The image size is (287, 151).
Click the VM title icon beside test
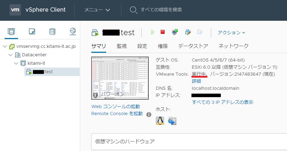coord(95,33)
